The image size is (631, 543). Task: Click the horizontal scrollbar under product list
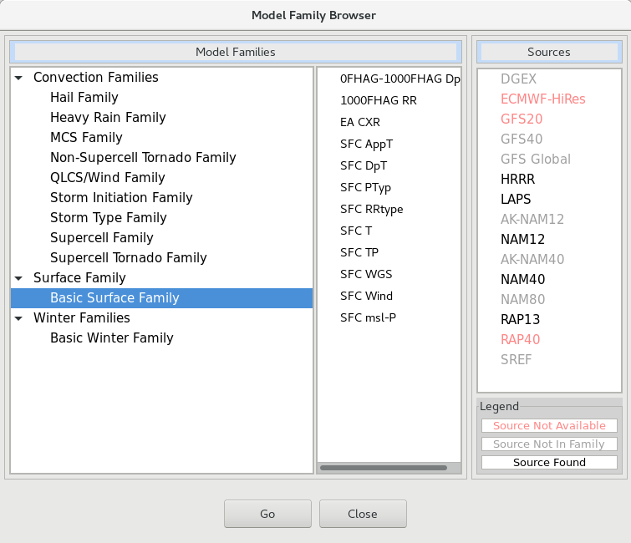[383, 468]
